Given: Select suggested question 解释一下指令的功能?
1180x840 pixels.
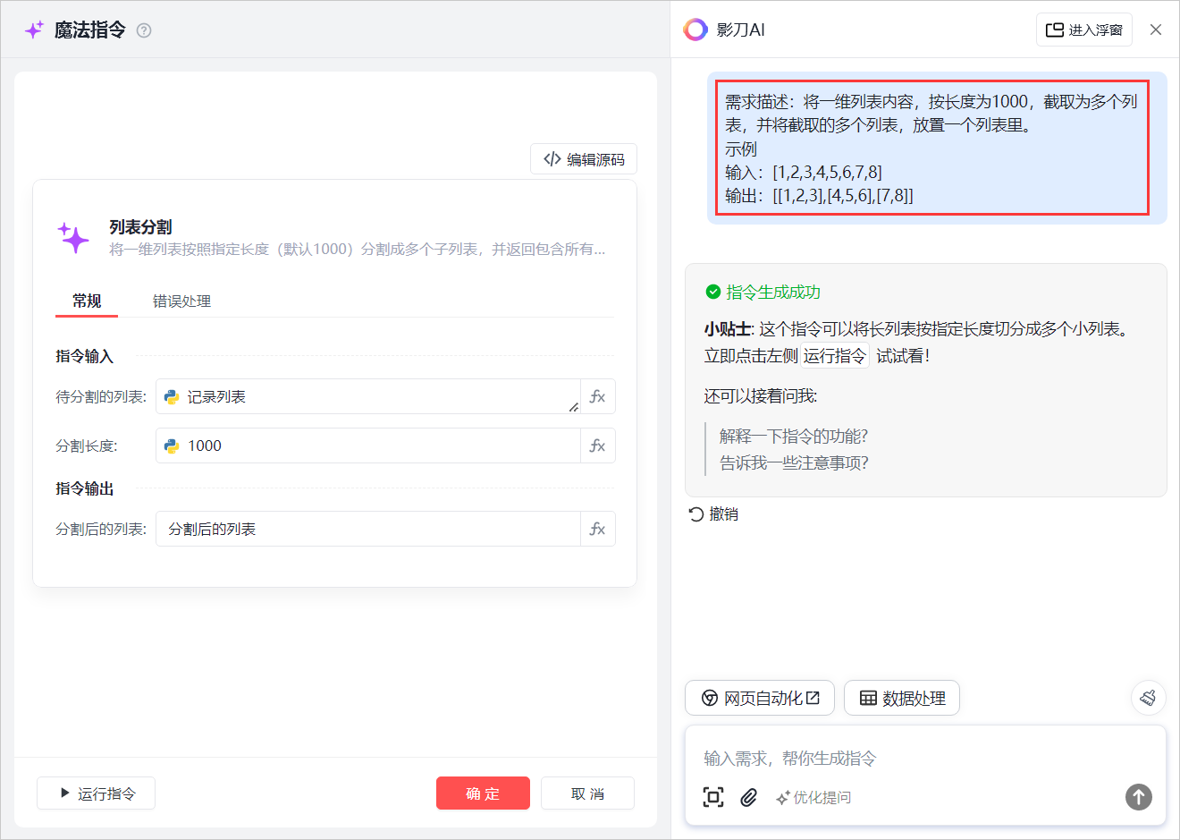Looking at the screenshot, I should [x=793, y=437].
